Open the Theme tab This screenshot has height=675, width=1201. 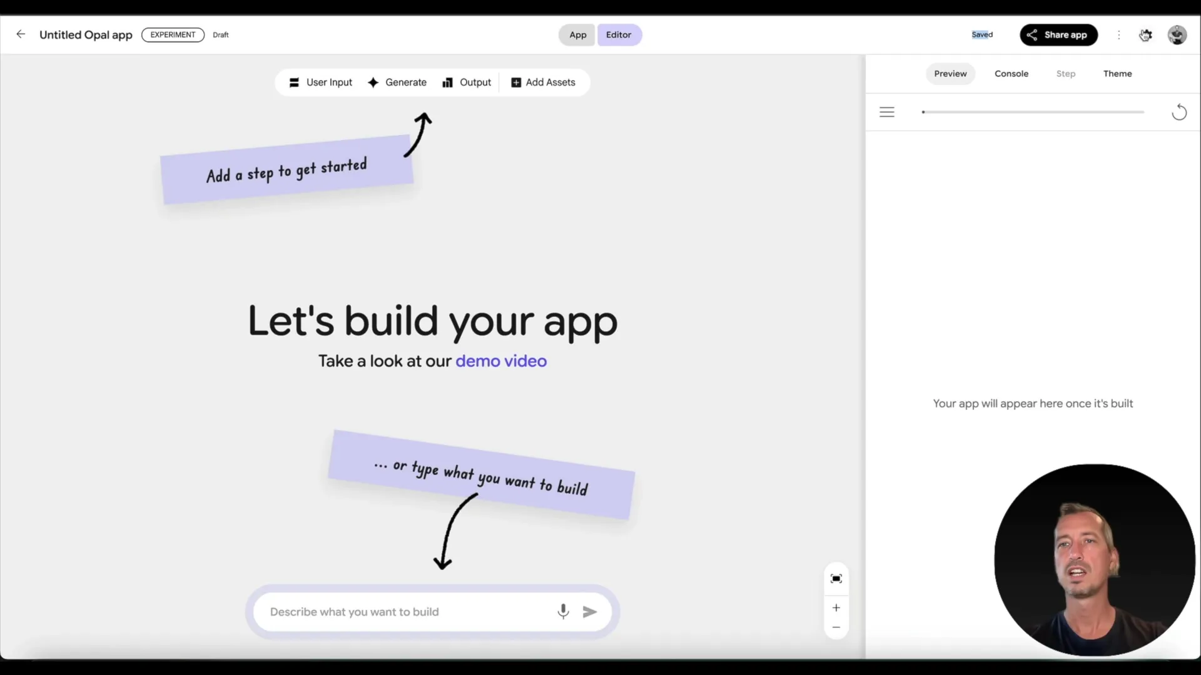point(1117,73)
